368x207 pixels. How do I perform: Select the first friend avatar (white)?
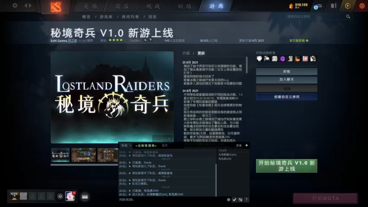259,58
